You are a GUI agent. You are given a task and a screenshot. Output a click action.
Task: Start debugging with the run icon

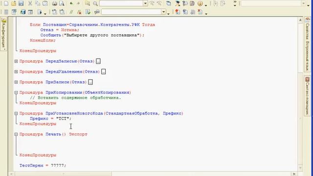(39, 12)
